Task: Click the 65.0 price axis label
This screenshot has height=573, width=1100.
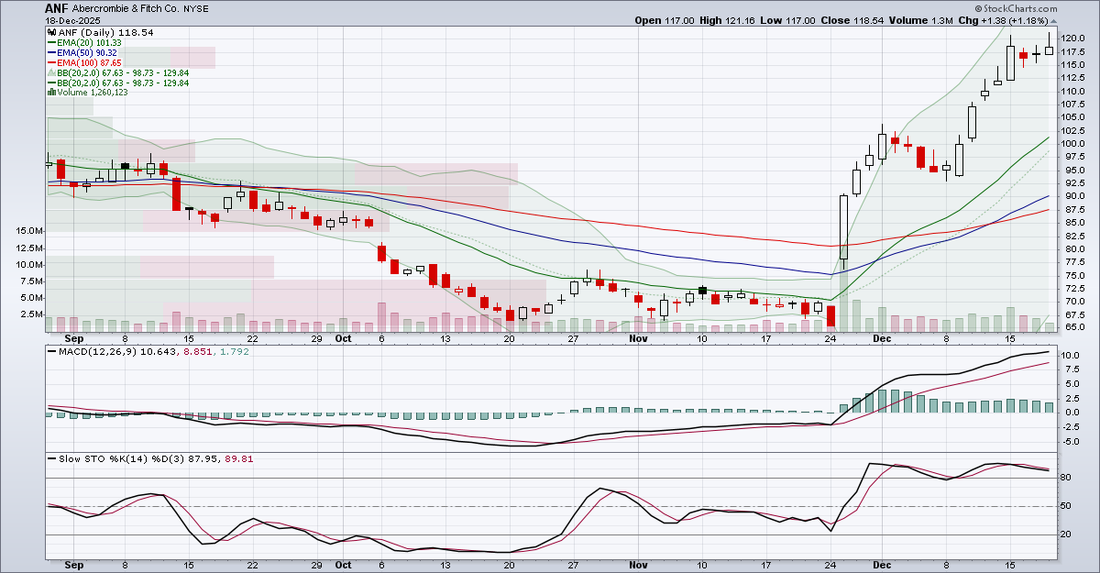Action: click(1072, 327)
